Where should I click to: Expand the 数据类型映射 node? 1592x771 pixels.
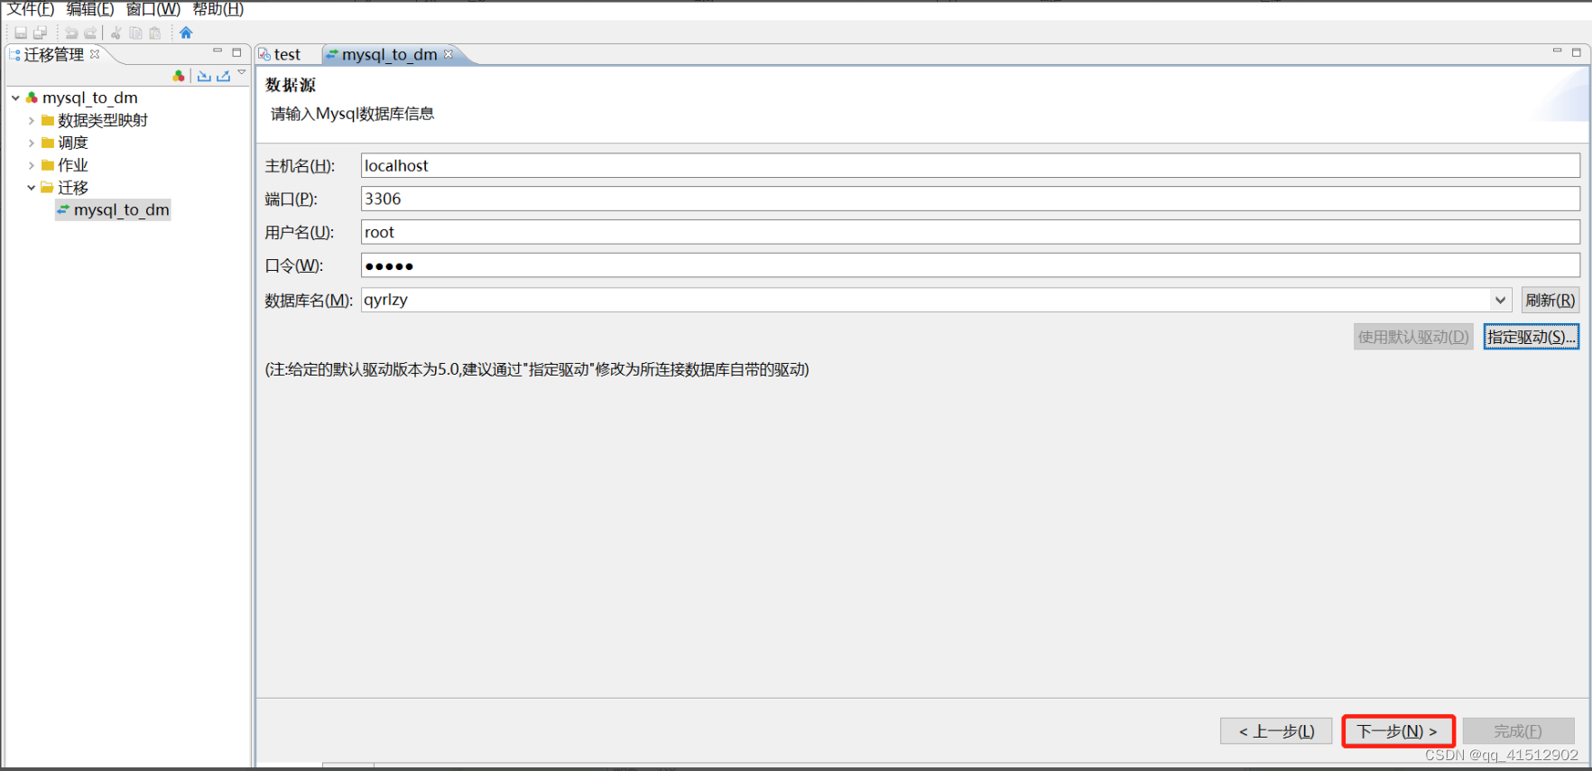point(32,120)
